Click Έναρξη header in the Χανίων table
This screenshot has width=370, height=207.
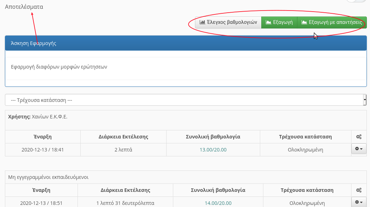click(x=43, y=137)
